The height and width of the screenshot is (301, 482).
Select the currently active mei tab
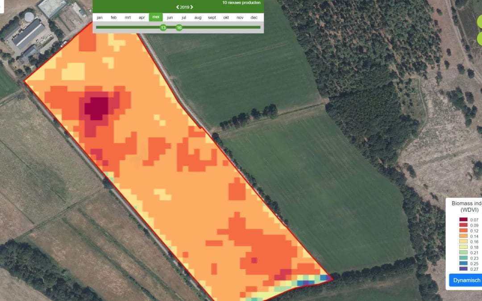click(156, 17)
